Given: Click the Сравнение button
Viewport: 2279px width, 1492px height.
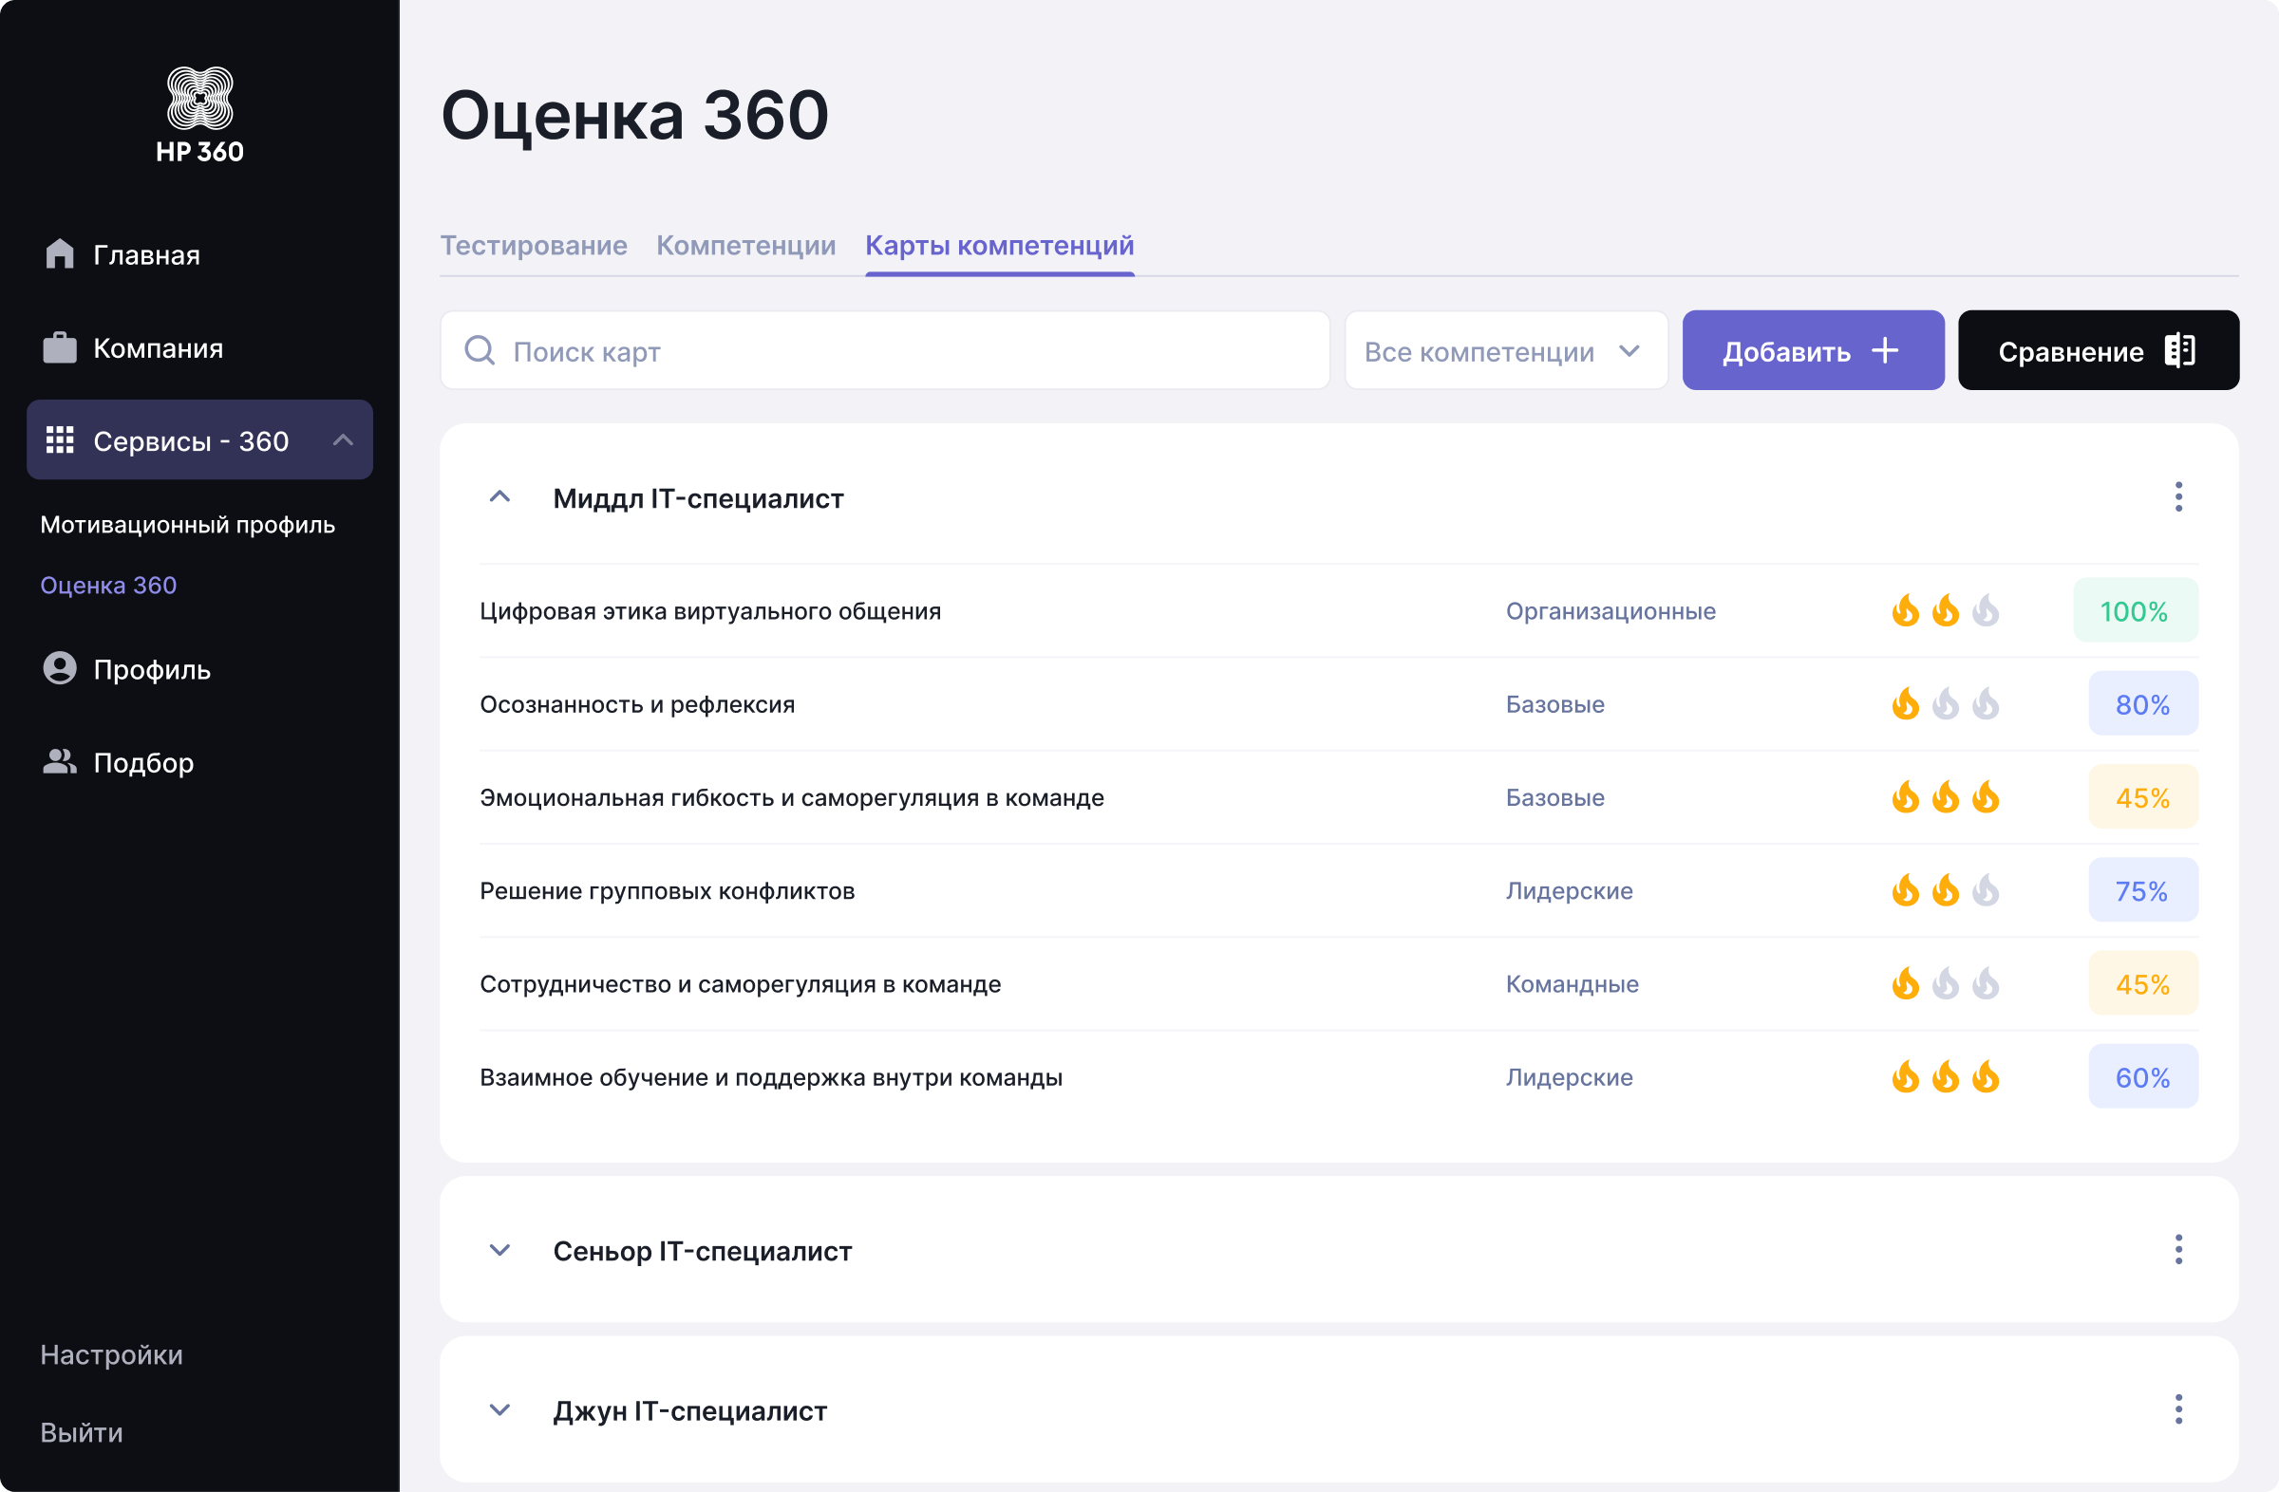Looking at the screenshot, I should pyautogui.click(x=2097, y=350).
